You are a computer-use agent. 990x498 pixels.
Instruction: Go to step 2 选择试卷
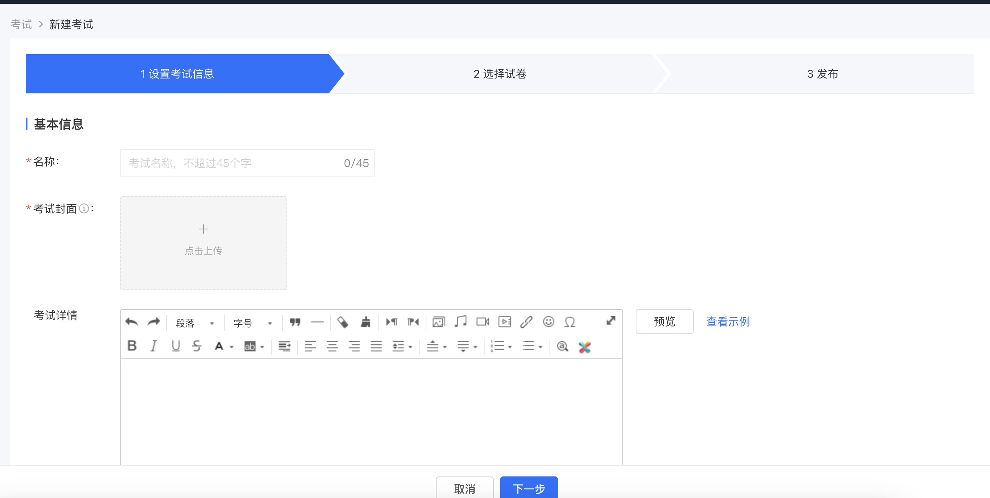click(x=500, y=74)
